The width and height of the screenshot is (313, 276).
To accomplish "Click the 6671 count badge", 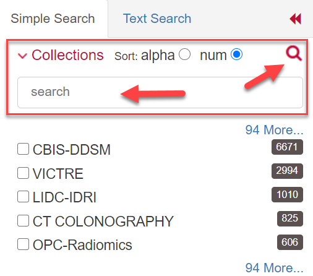I will click(x=287, y=147).
